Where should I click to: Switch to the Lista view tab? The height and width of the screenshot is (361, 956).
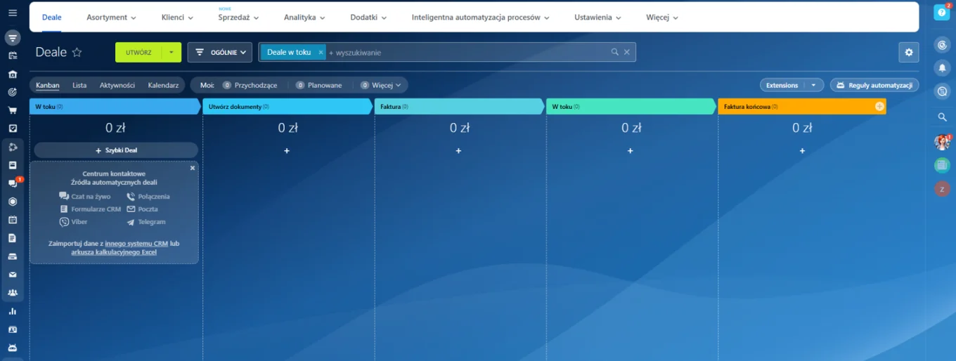79,85
